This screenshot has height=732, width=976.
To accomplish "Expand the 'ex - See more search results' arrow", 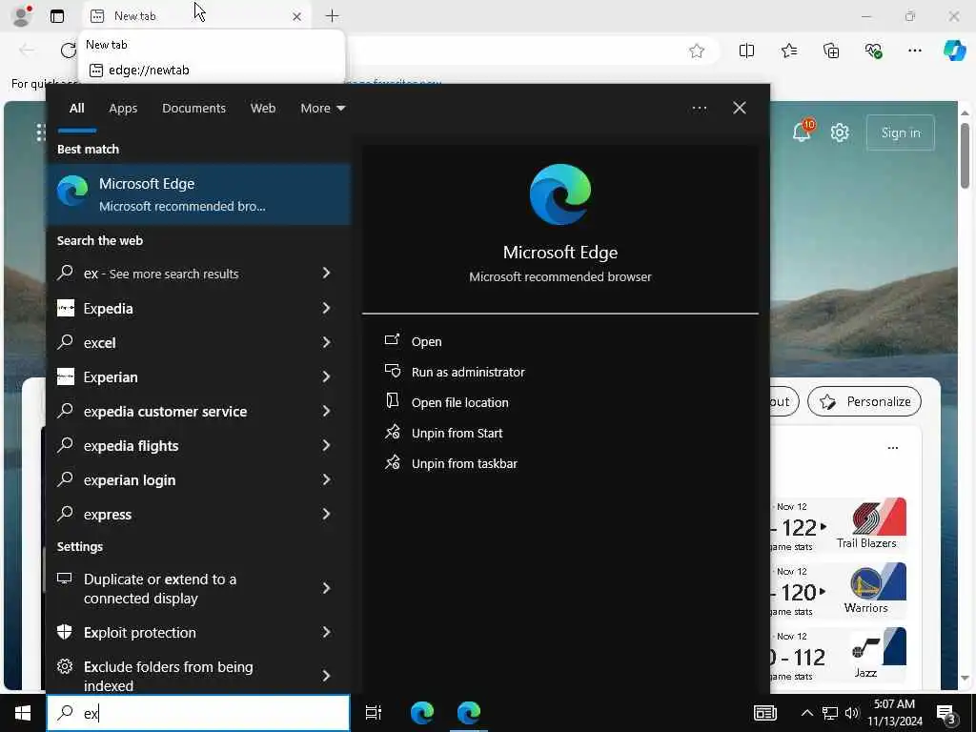I will point(326,273).
